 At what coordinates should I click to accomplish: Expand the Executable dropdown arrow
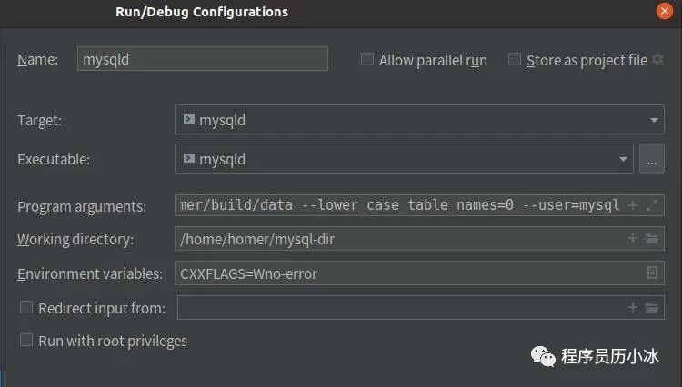click(624, 159)
